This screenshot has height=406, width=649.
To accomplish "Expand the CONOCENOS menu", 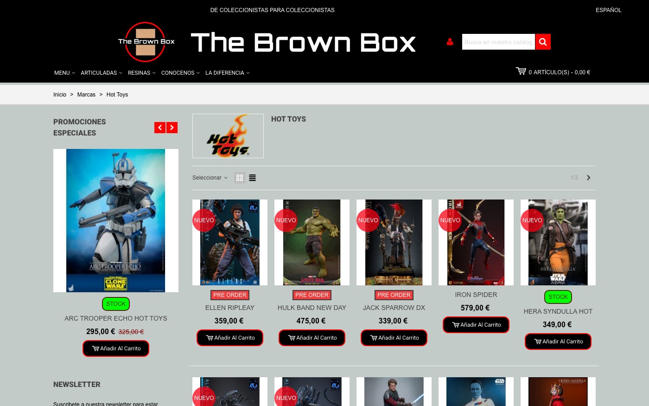I will (x=180, y=73).
